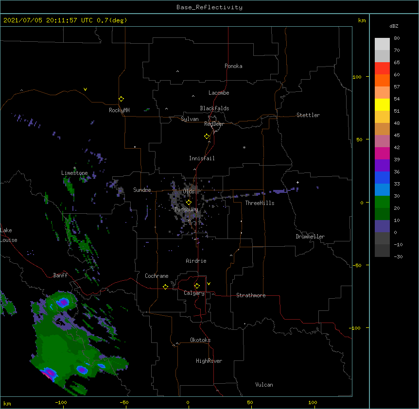Click the orange 57–60 dBZ legend swatch
Image resolution: width=419 pixels, height=409 pixels.
point(382,80)
